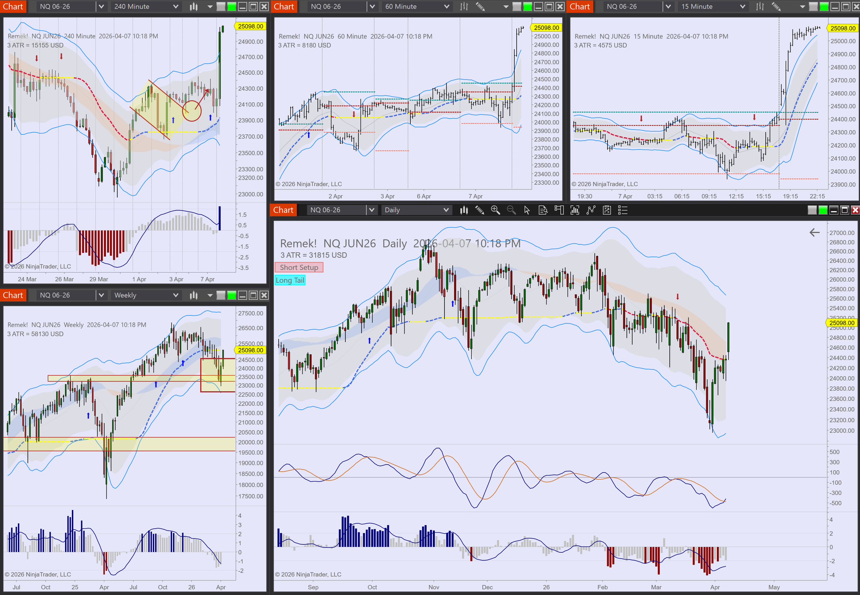Select the cursor pointer tool icon
This screenshot has height=595, width=860.
pos(527,210)
